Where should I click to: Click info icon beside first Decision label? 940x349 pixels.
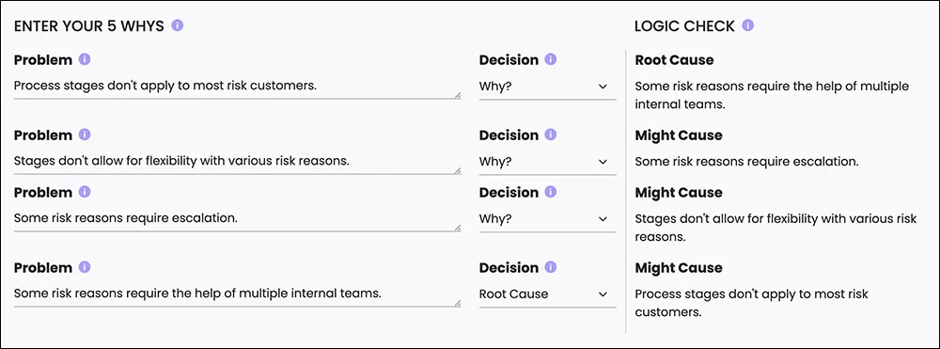(x=550, y=59)
